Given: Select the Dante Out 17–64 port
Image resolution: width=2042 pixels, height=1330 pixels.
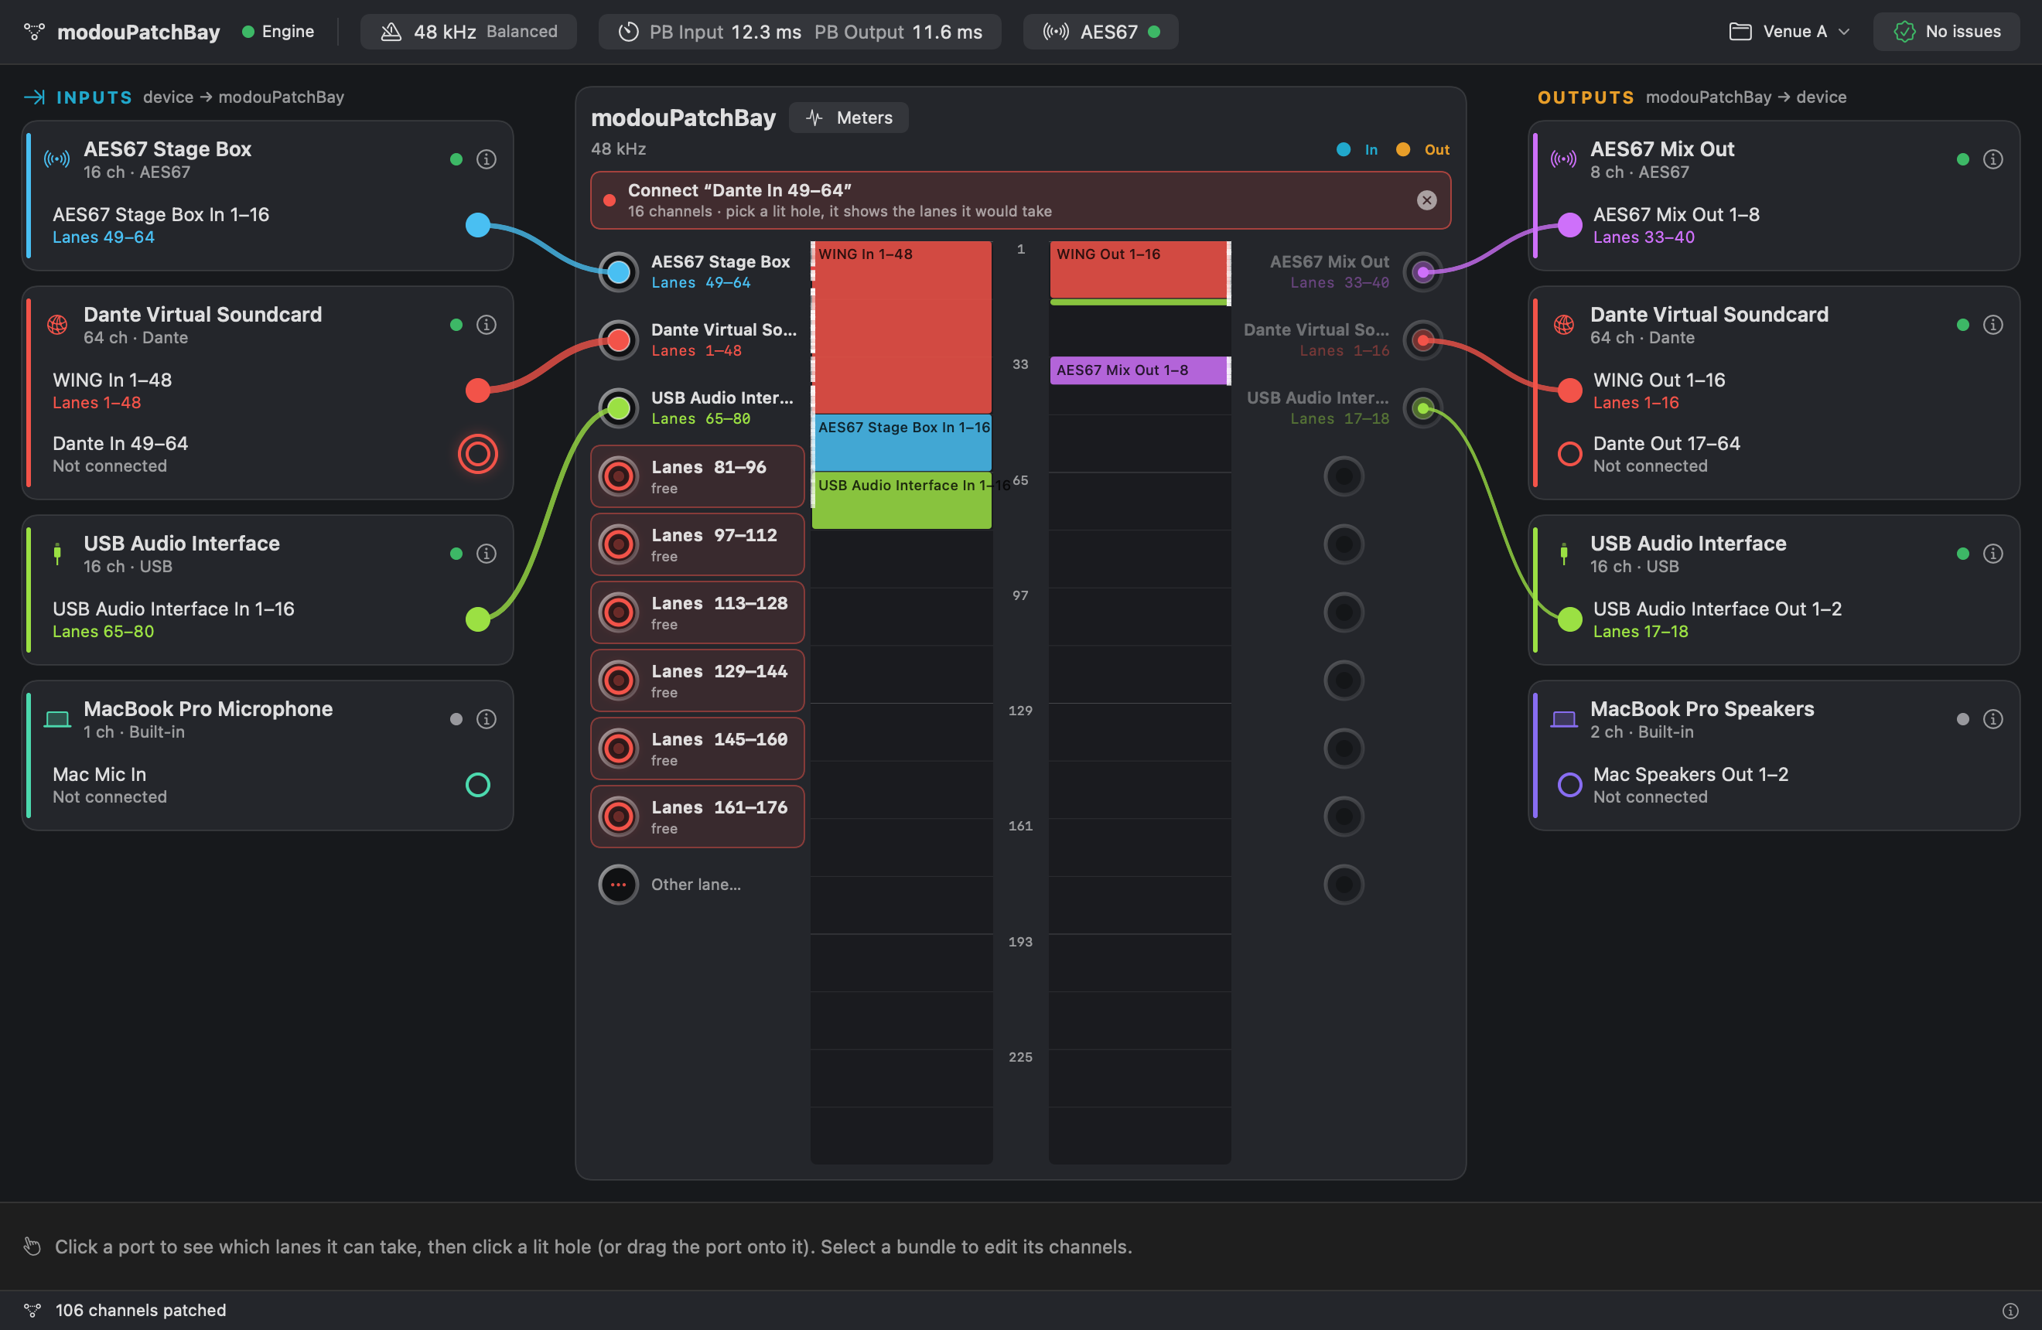Looking at the screenshot, I should coord(1569,454).
